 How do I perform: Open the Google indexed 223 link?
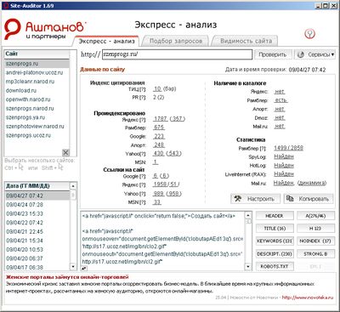[159, 136]
